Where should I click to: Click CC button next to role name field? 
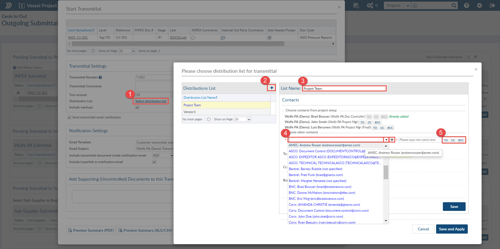click(453, 140)
